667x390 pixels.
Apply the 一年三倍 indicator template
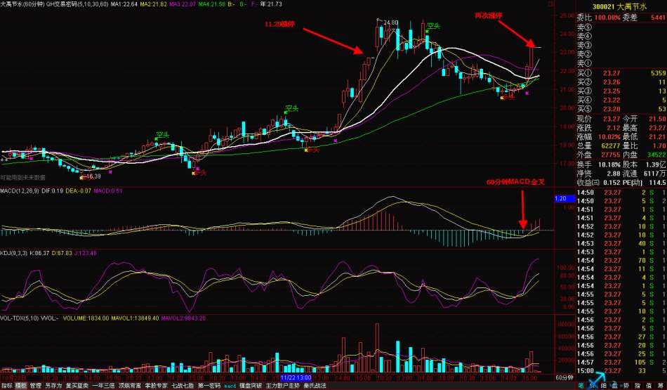coord(103,386)
